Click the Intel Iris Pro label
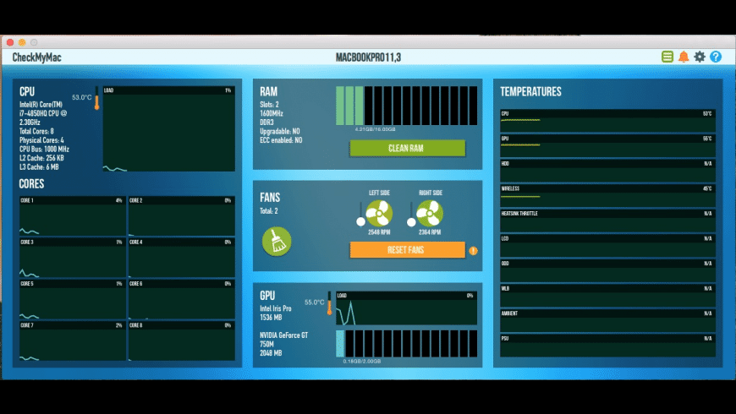Screen dimensions: 736x414 coord(276,308)
